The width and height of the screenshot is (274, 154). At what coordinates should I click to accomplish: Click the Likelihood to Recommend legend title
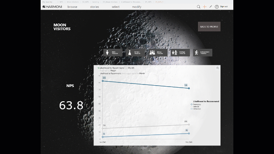coord(206,101)
